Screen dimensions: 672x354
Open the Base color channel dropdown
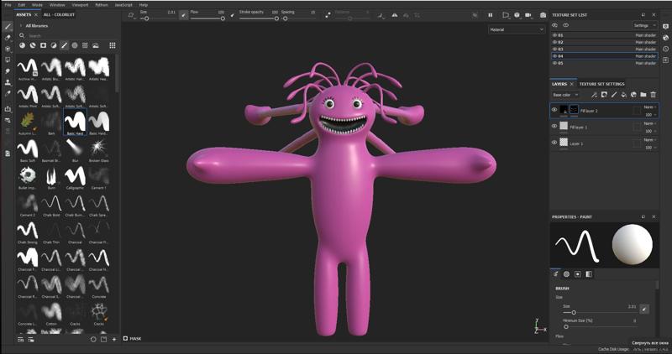pos(564,95)
